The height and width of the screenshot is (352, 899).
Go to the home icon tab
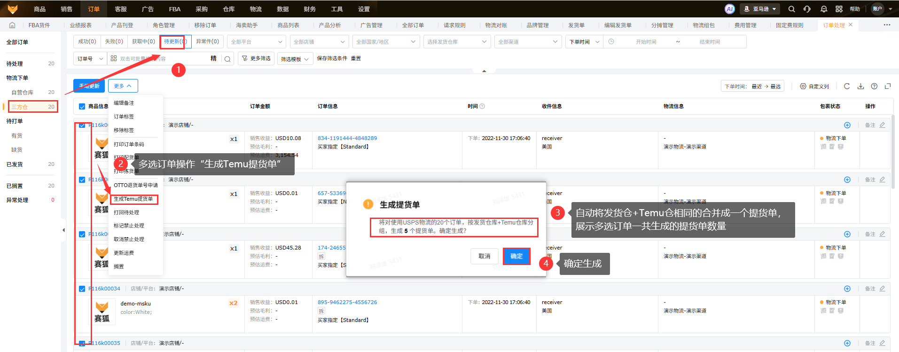coord(12,25)
